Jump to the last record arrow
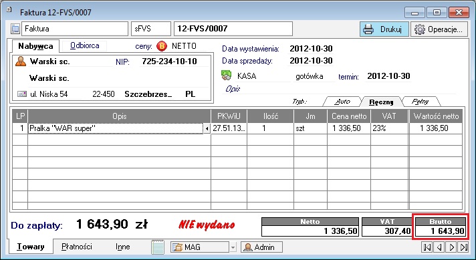The image size is (476, 260). [x=463, y=247]
